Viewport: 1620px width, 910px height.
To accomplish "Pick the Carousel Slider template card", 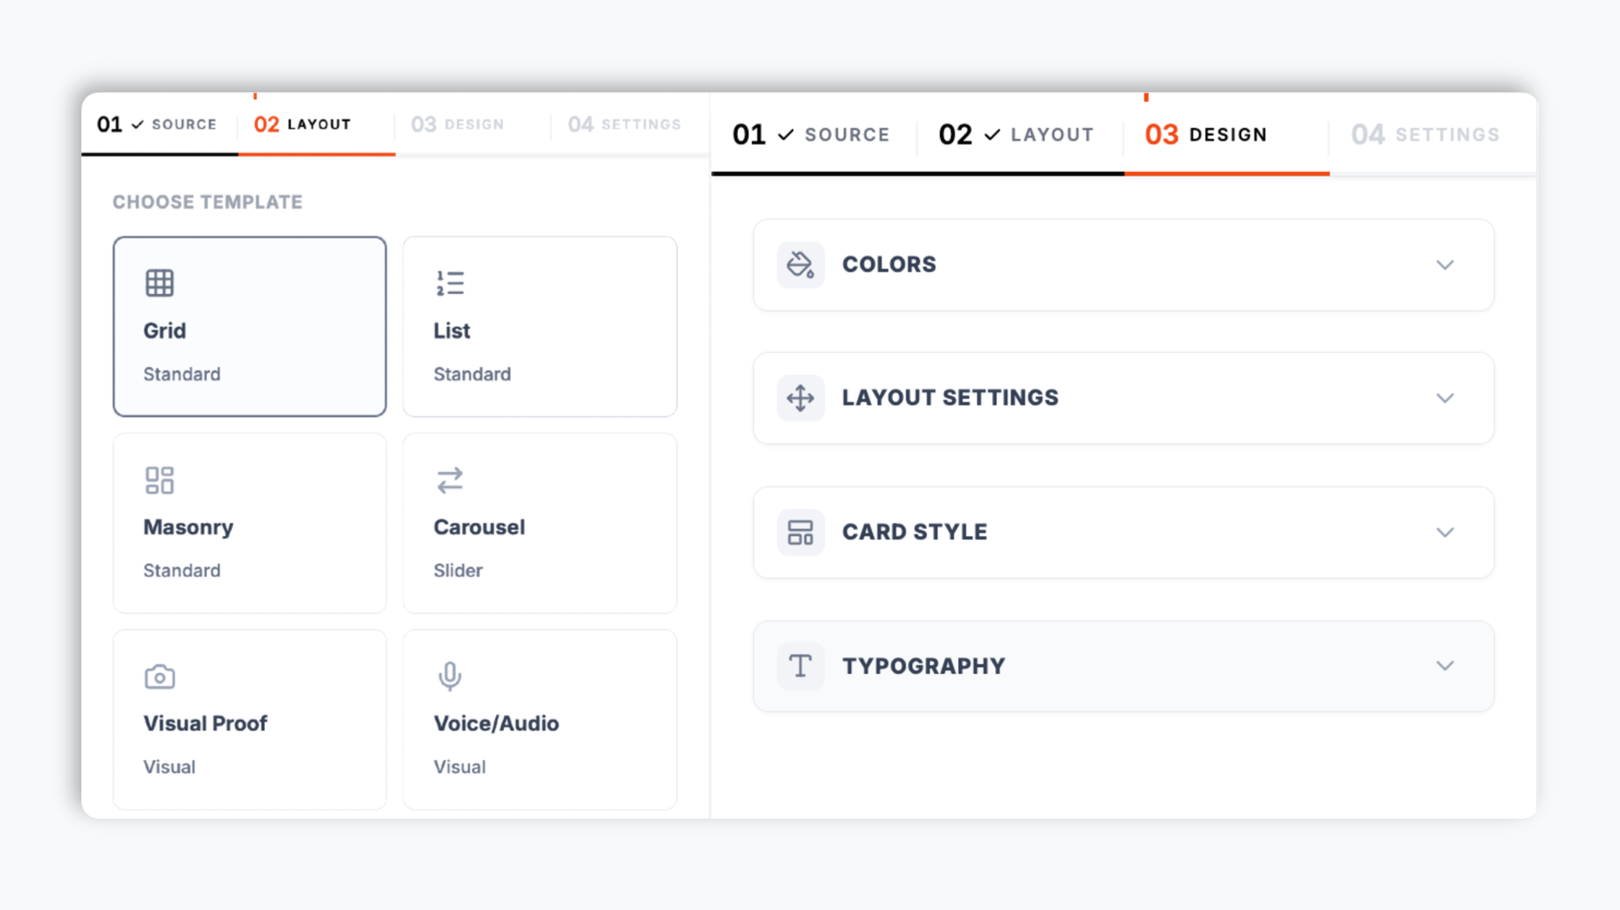I will (540, 523).
